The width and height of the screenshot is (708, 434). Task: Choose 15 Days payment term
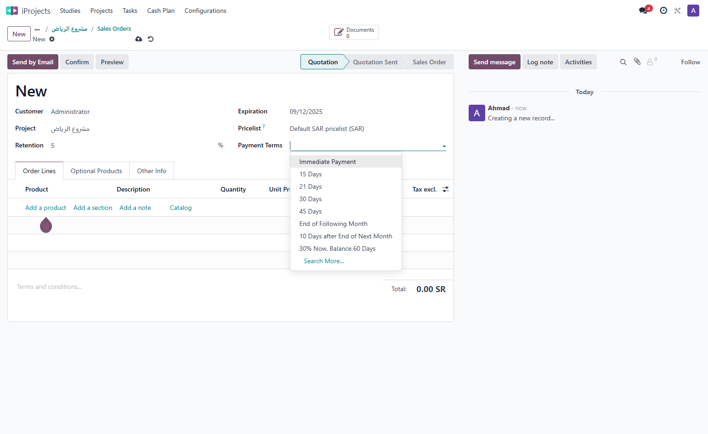click(346, 174)
